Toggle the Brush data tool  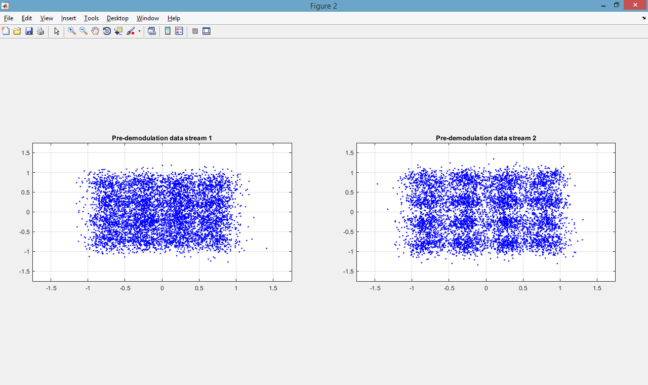pos(131,31)
